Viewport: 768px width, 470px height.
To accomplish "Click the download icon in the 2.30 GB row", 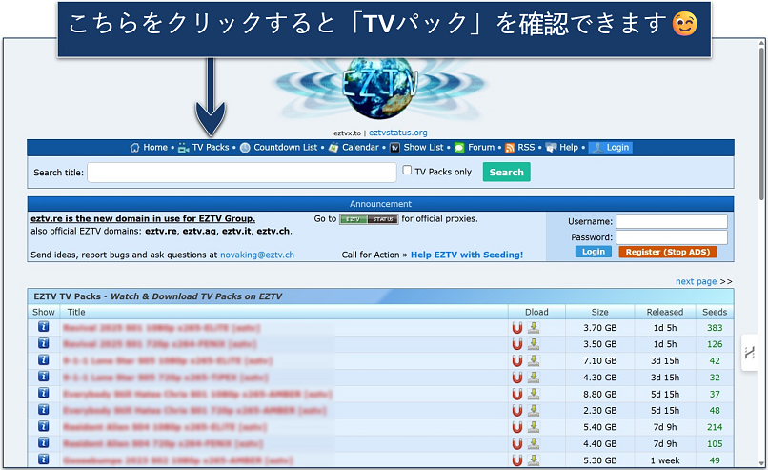I will coord(534,410).
